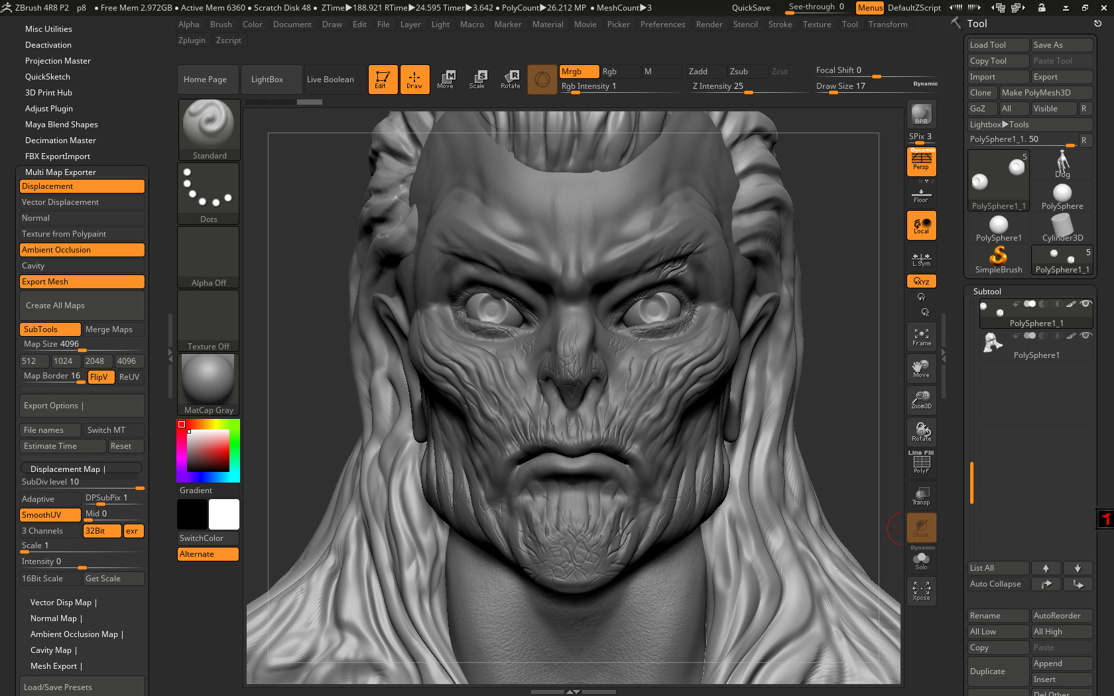Hide the PolySphere1 subtool with eye icon
Viewport: 1114px width, 696px height.
[1085, 335]
